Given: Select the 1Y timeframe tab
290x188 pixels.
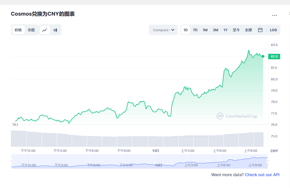Looking at the screenshot, I should click(x=225, y=30).
